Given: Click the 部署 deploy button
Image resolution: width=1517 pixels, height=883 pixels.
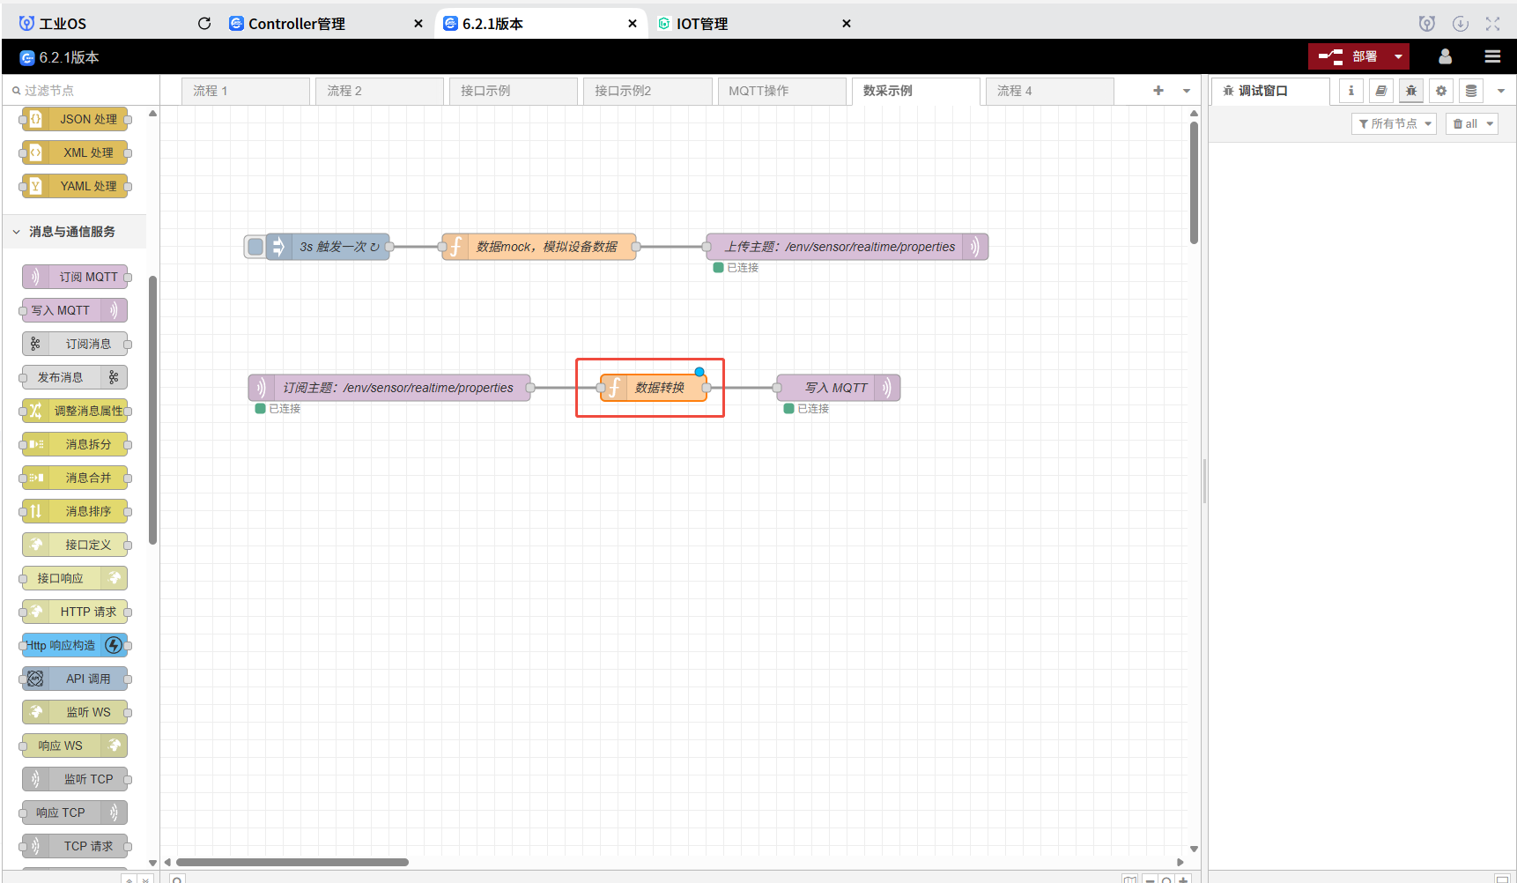Looking at the screenshot, I should [x=1349, y=57].
